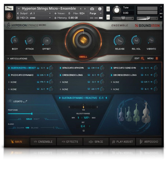Click the central SWELL dial
The height and width of the screenshot is (169, 166).
83,40
